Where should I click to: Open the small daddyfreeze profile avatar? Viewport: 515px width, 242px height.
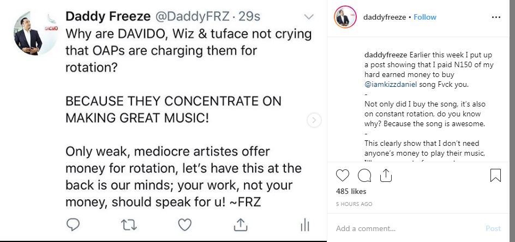point(344,17)
